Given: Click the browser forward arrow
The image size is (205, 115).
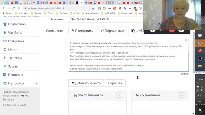Looking at the screenshot, I should (9, 8).
